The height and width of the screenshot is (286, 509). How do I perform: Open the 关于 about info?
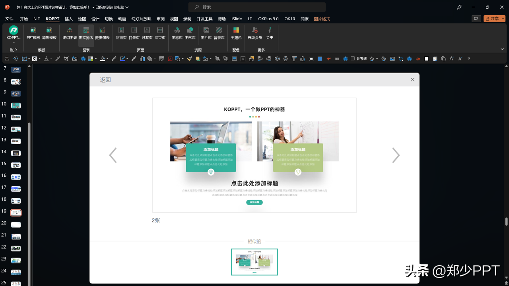pyautogui.click(x=270, y=33)
